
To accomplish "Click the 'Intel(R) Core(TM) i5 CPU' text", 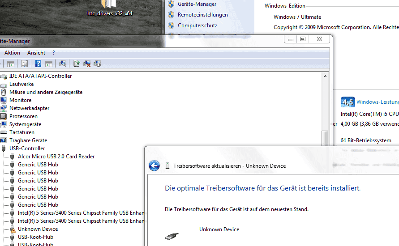I will [x=369, y=114].
